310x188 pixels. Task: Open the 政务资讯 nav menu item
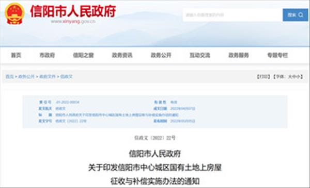point(122,55)
